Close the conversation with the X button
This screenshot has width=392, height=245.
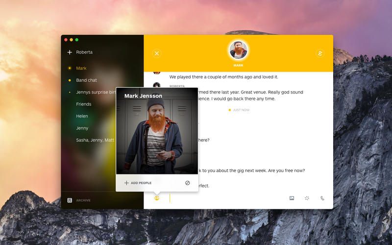(157, 53)
